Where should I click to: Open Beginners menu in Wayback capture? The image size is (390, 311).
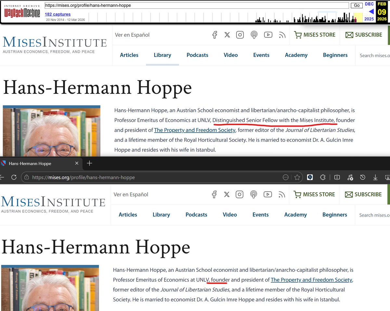(x=335, y=55)
